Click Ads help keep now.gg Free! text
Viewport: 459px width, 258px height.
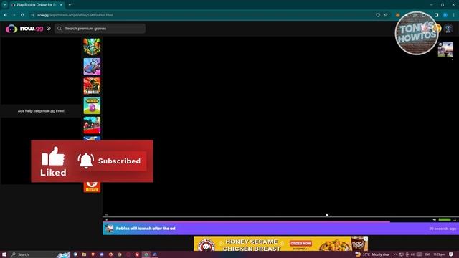pos(41,111)
